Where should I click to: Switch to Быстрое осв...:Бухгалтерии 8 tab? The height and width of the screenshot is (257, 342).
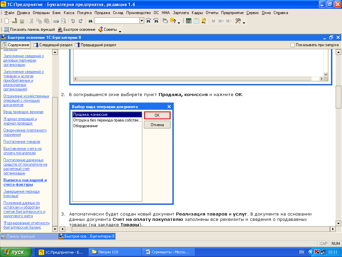(x=87, y=236)
